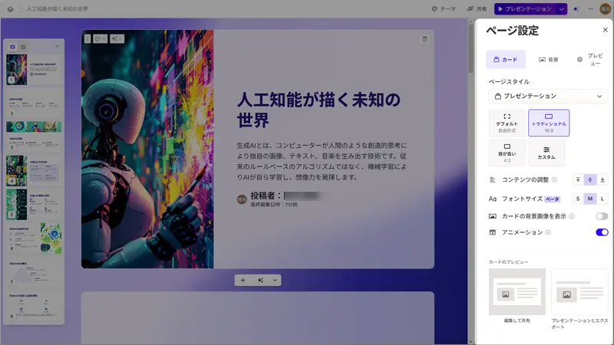Click the add card plus icon
The width and height of the screenshot is (614, 345).
(x=243, y=280)
